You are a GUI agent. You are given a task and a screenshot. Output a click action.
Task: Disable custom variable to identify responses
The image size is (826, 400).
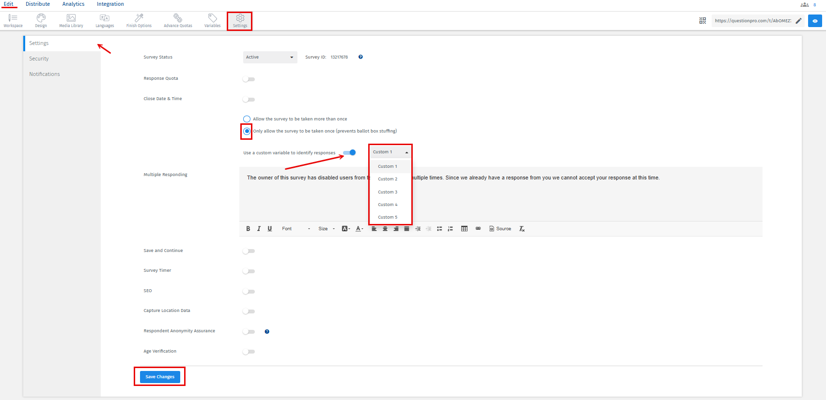[x=350, y=152]
